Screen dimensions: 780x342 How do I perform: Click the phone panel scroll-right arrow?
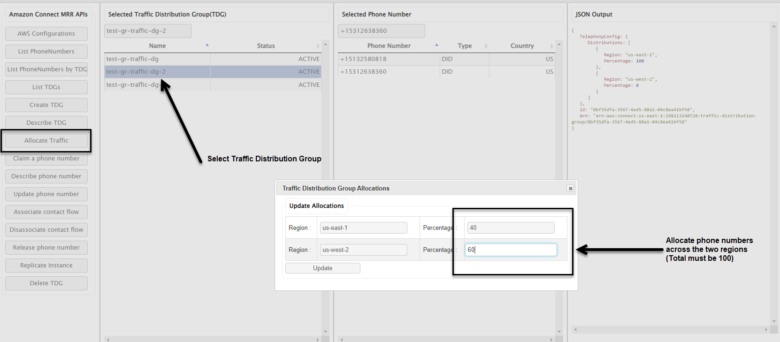pyautogui.click(x=551, y=339)
